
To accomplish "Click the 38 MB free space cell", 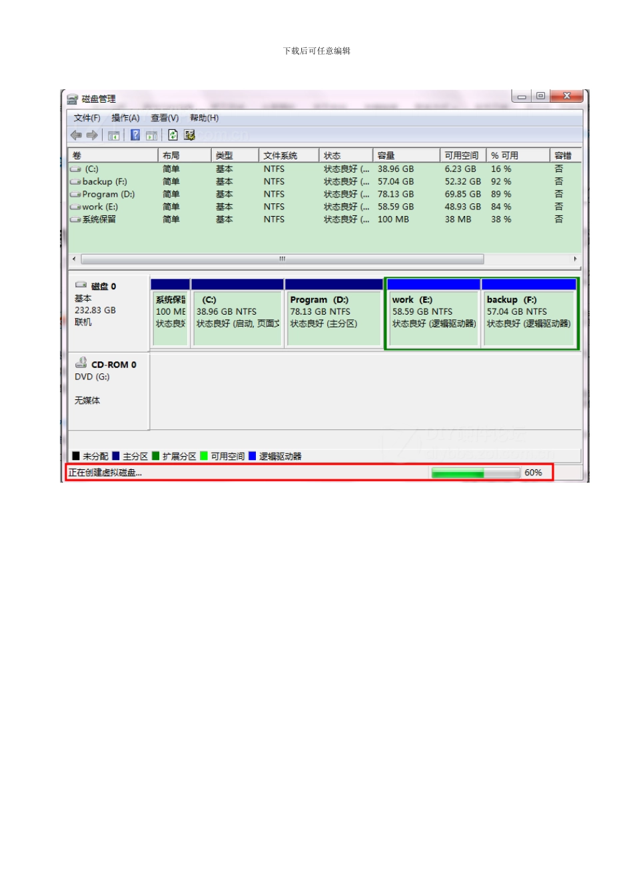I will (458, 219).
